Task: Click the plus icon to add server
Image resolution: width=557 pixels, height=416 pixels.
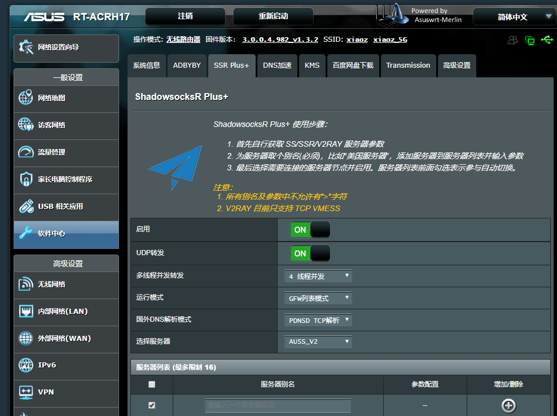Action: click(x=508, y=405)
